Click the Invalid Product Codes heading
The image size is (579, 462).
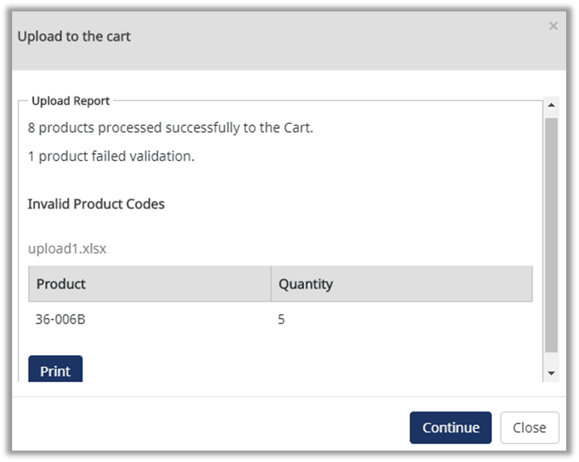96,204
